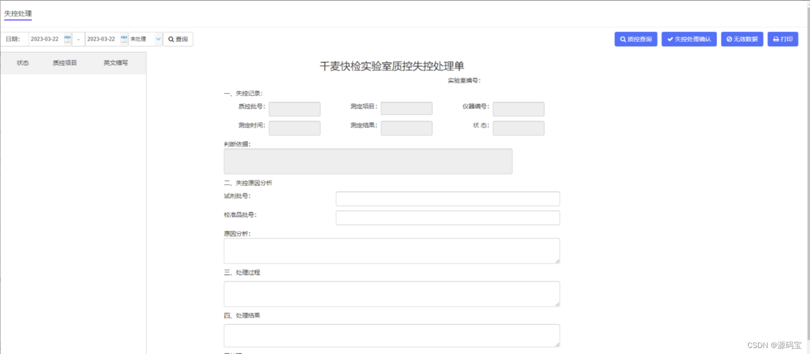Screen dimensions: 810x354
Task: Click the search icon on 质控查询 button
Action: [624, 39]
